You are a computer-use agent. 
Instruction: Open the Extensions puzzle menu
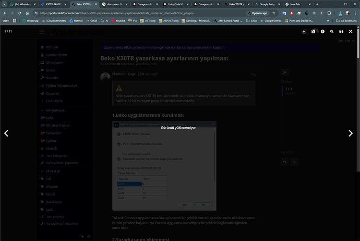pos(329,13)
